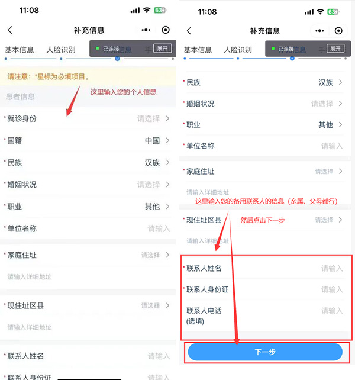Tap the circular close-target icon in right header
Viewport: 355px width, 380px height.
338,31
